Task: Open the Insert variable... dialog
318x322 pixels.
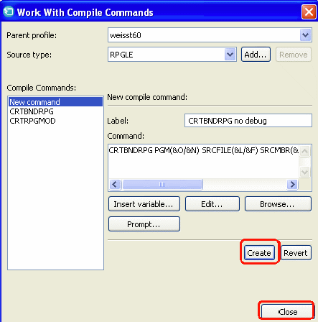Action: tap(144, 204)
